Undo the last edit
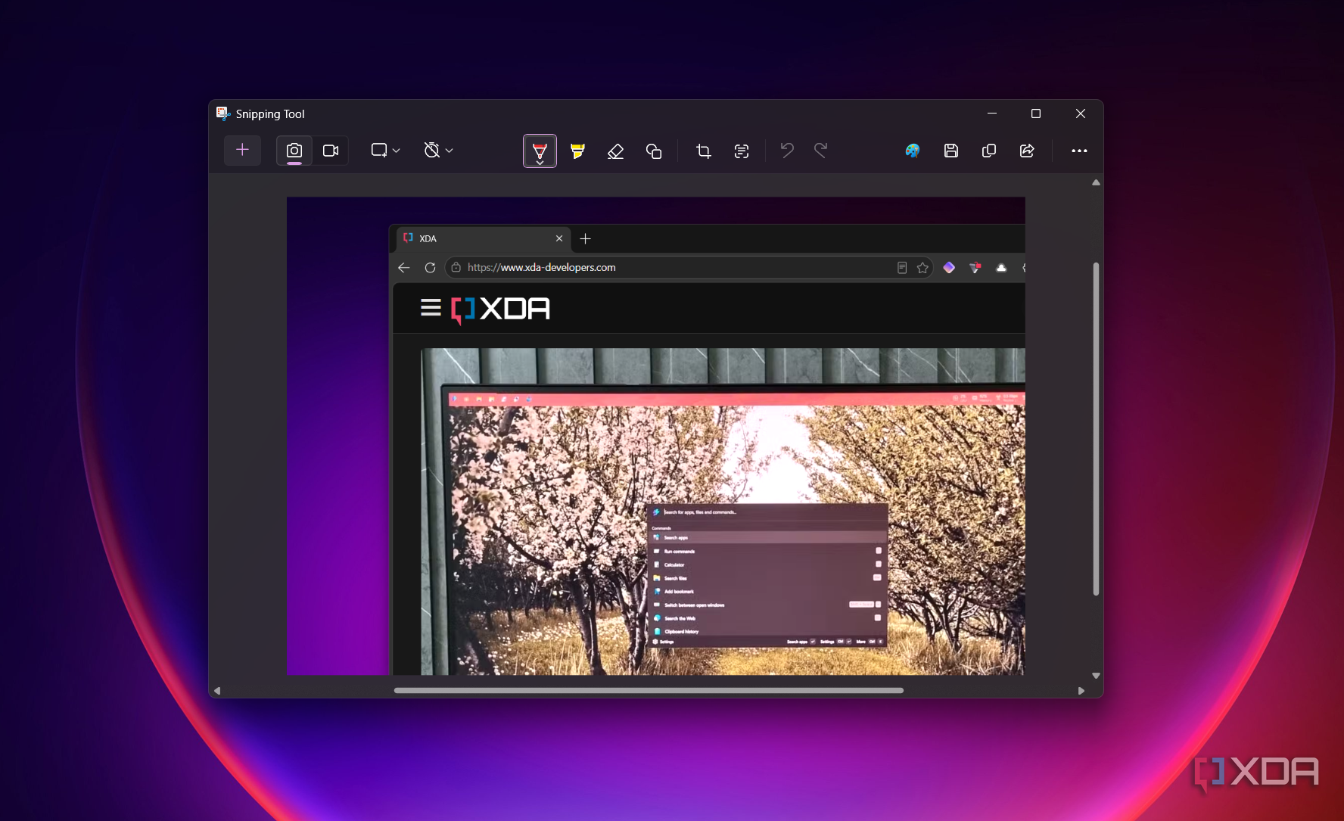Viewport: 1344px width, 821px height. (787, 151)
